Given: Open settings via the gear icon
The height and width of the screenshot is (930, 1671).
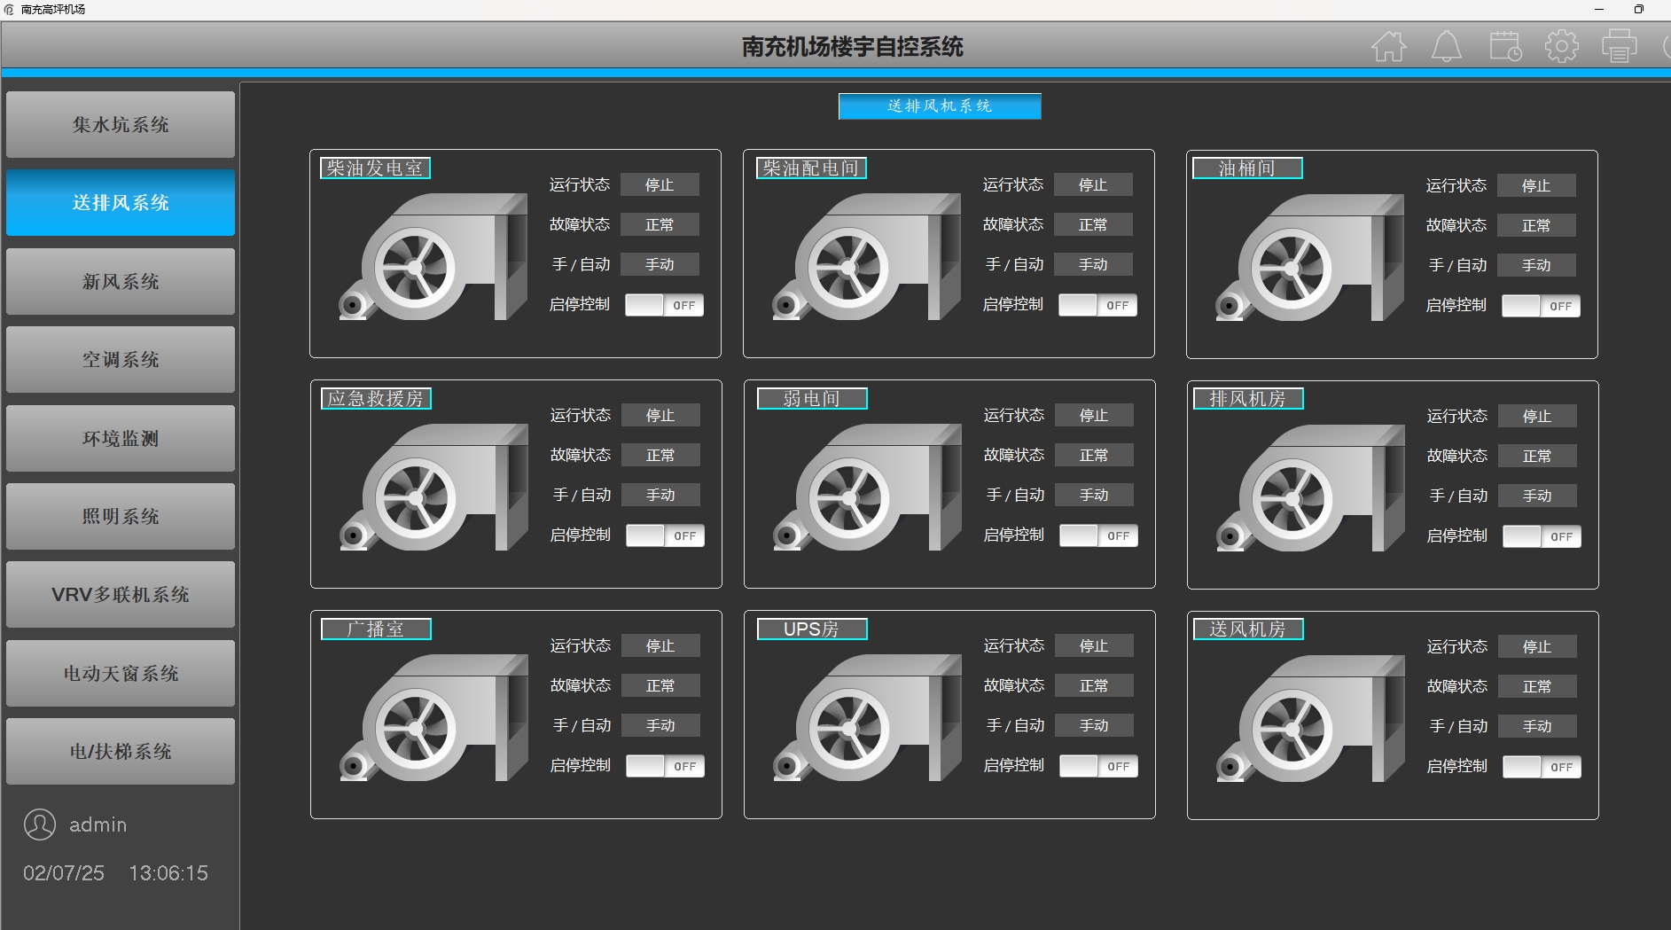Looking at the screenshot, I should 1561,46.
